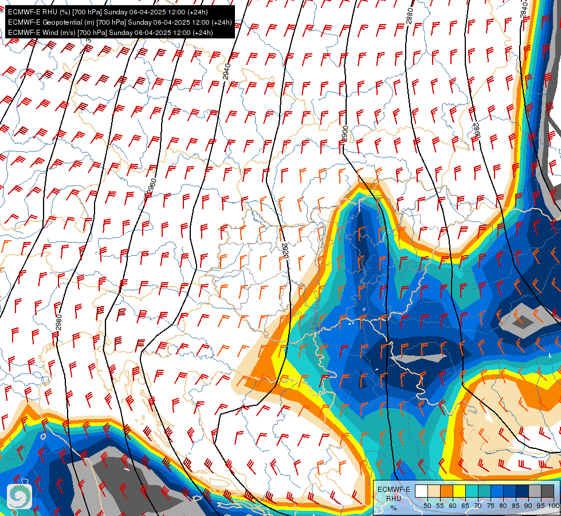The width and height of the screenshot is (561, 516).
Task: Select the beige 50–55% legend swatch
Action: 434,491
